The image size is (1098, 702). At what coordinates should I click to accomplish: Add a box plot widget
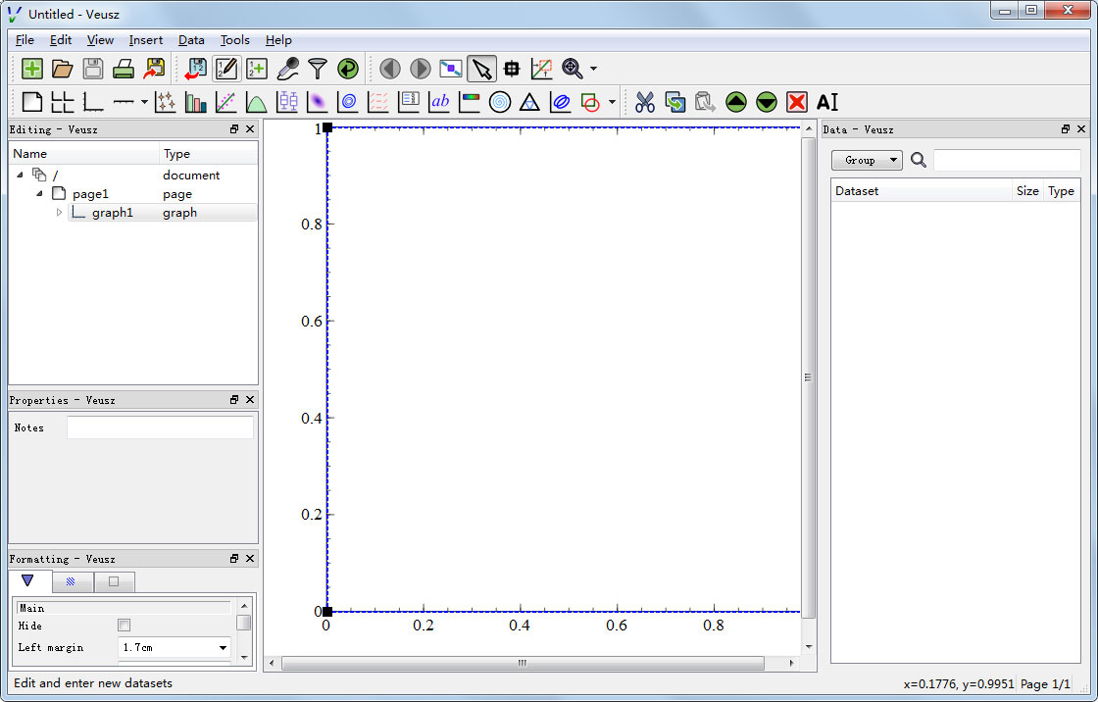(287, 102)
